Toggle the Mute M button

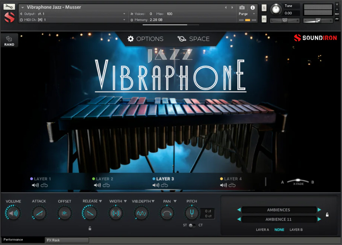264,19
